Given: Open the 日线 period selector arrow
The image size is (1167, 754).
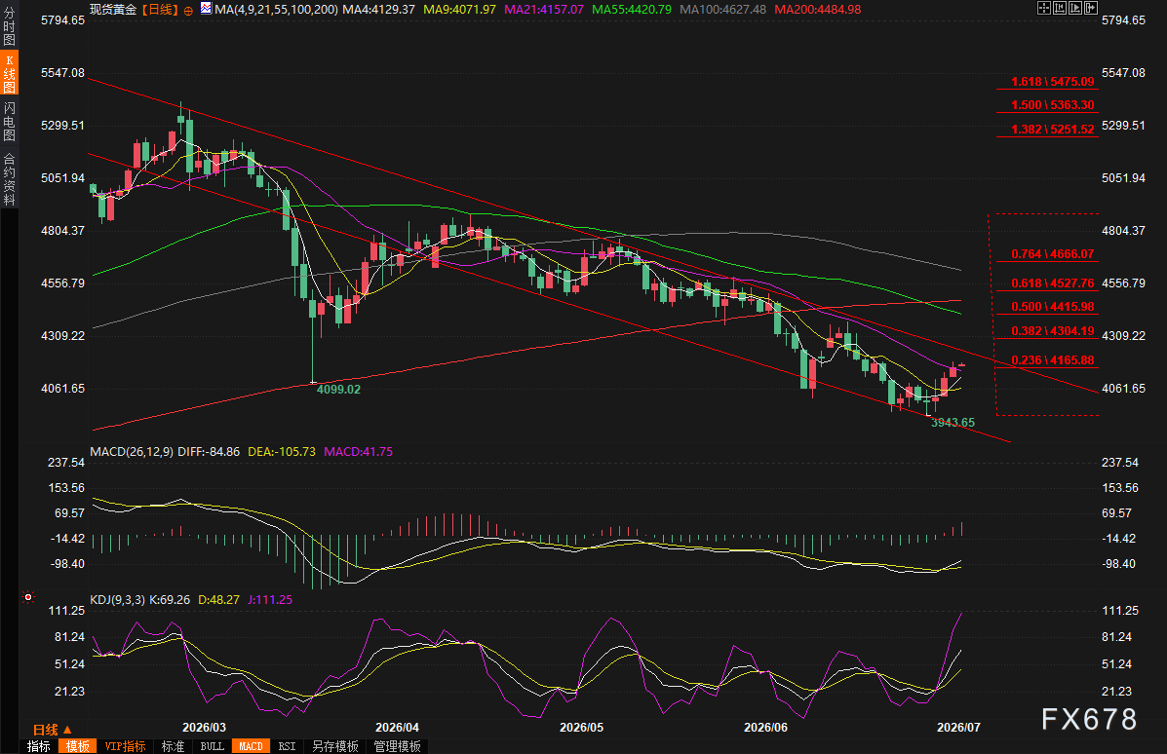Looking at the screenshot, I should click(67, 731).
